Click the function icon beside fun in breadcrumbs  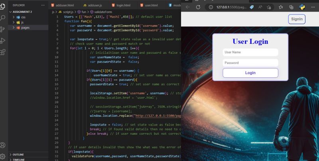(x=79, y=12)
